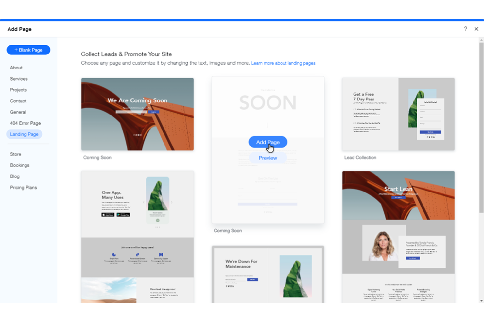Select the About category in the sidebar
This screenshot has height=322, width=484.
point(16,68)
